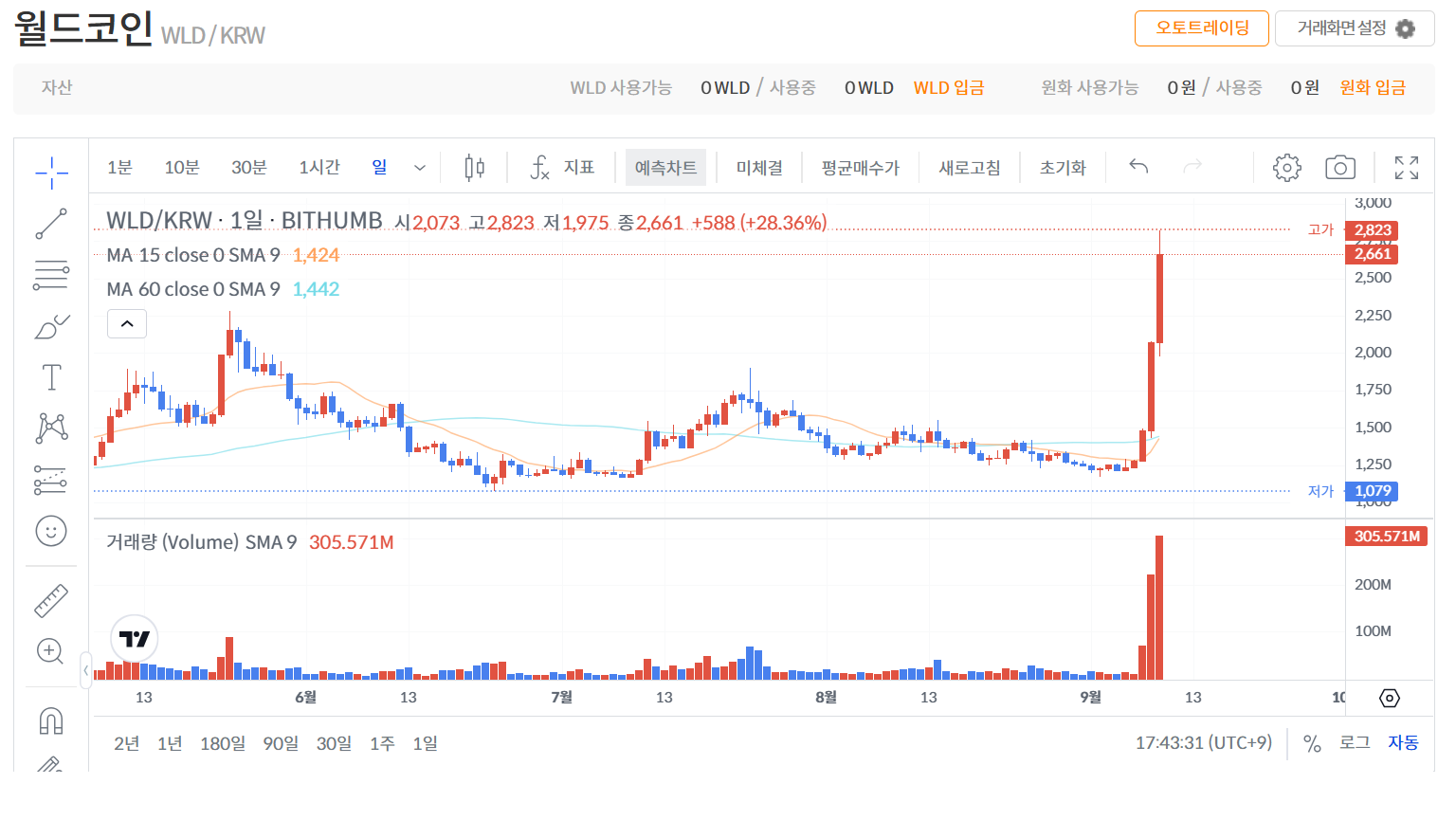Enable 로그 logarithmic scale

click(1355, 743)
